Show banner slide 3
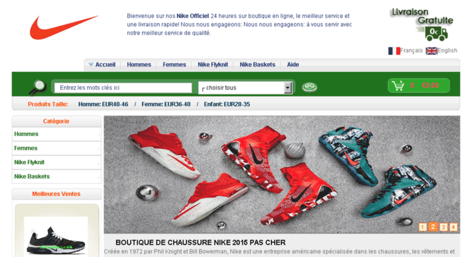 pyautogui.click(x=443, y=227)
